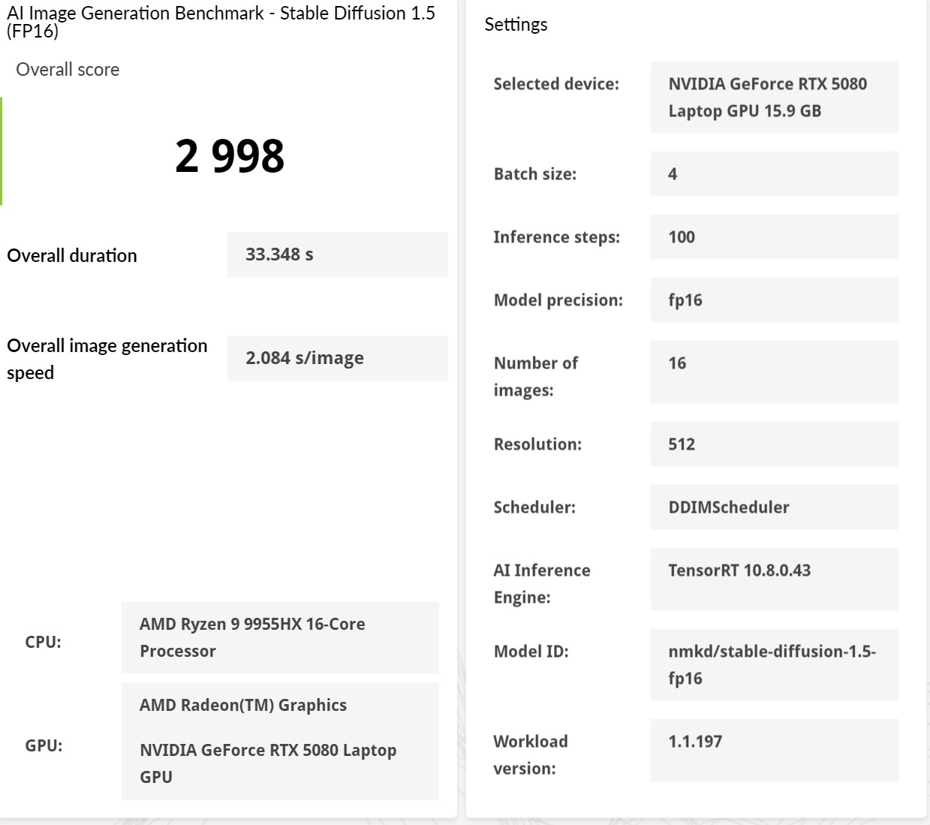930x825 pixels.
Task: Click the 2.084 s/image speed field
Action: point(337,358)
